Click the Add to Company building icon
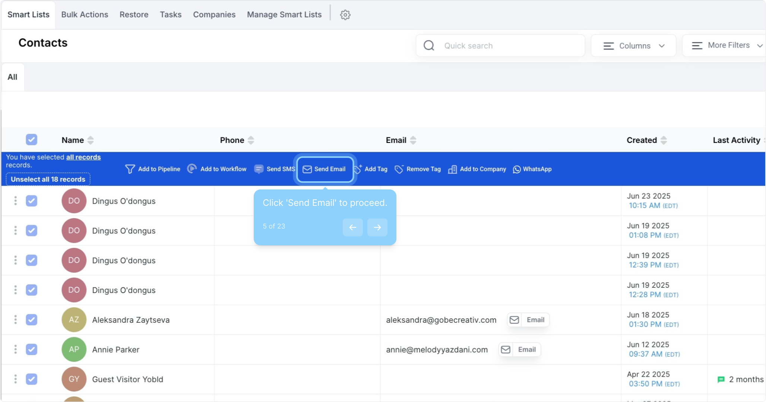Viewport: 766px width, 402px height. point(452,169)
